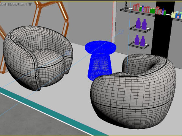182x136 pixels.
Task: Select the left armchair mesh
Action: click(x=38, y=58)
